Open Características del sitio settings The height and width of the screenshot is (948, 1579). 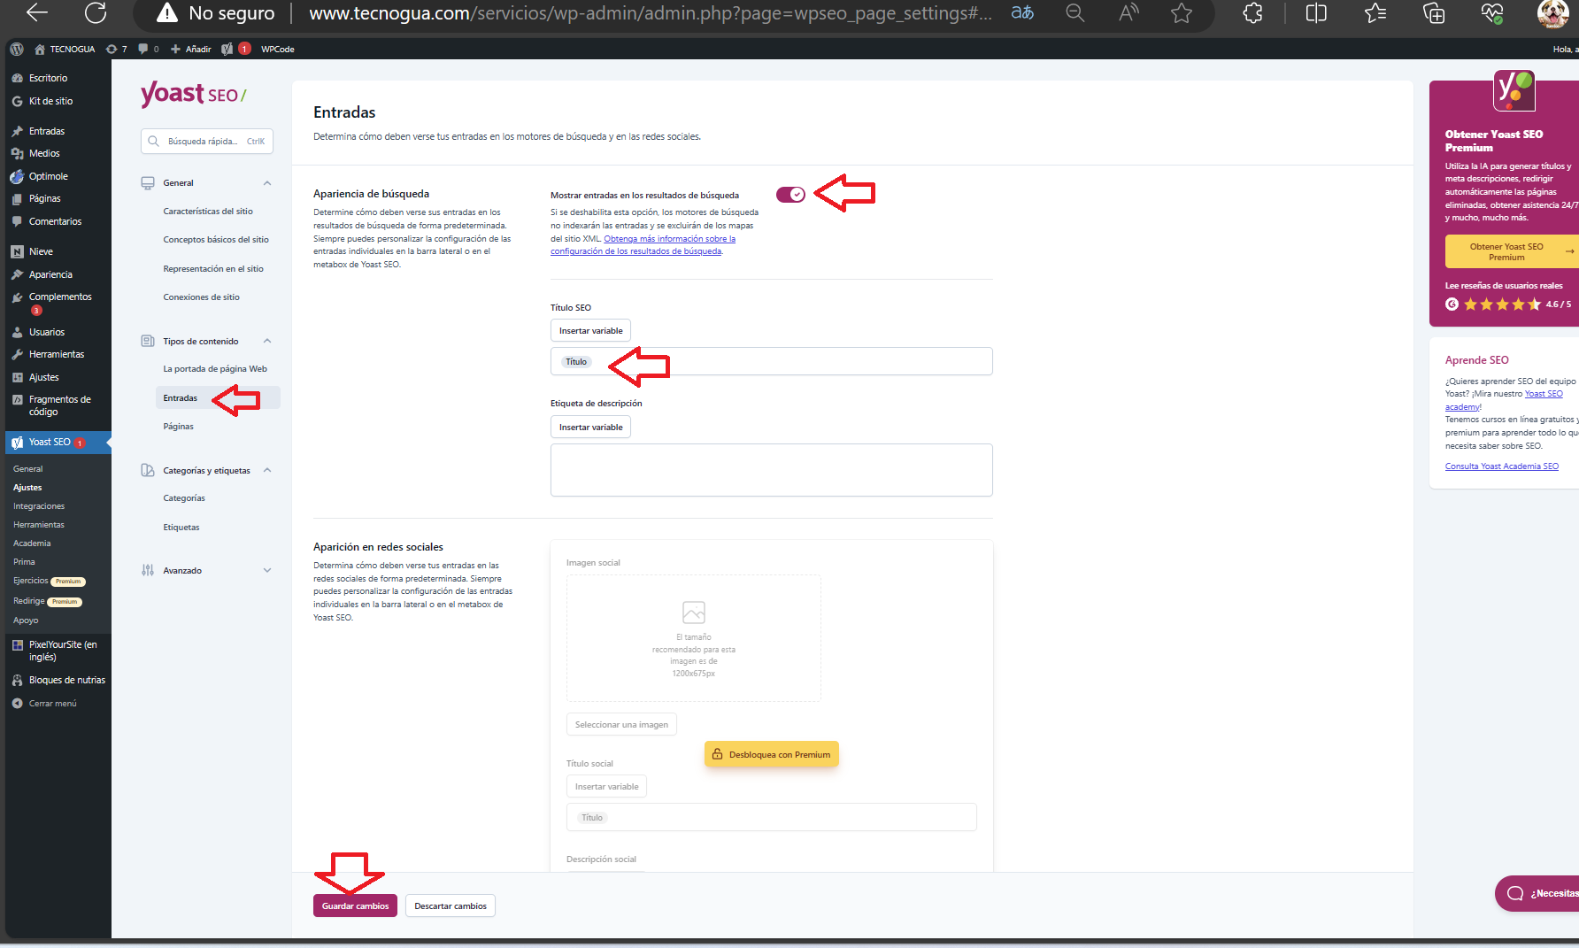tap(208, 211)
